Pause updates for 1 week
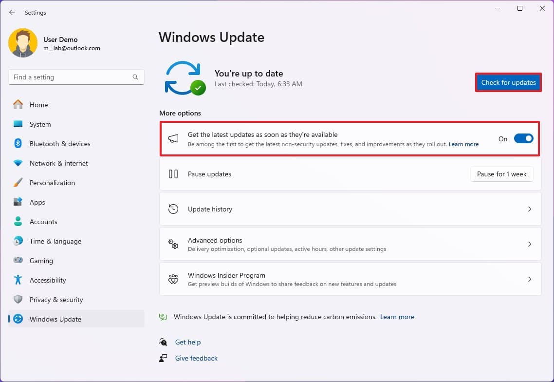The width and height of the screenshot is (554, 382). (x=501, y=174)
